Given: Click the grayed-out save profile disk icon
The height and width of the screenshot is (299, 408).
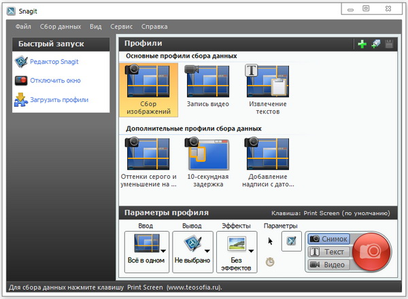Looking at the screenshot, I should (388, 44).
